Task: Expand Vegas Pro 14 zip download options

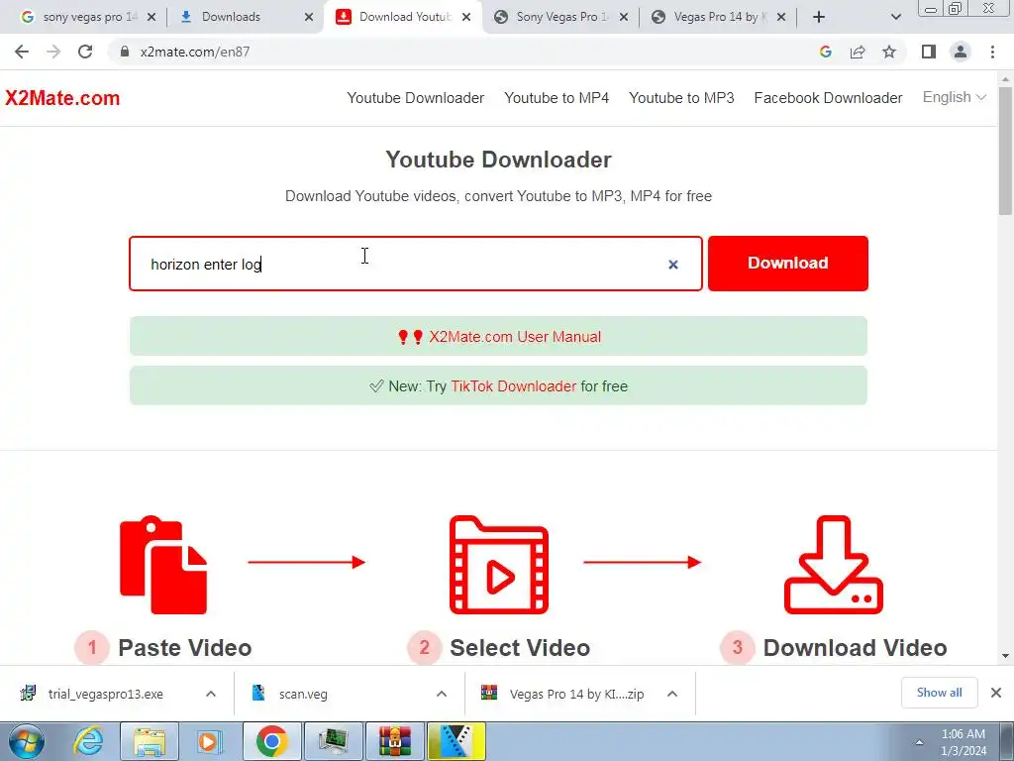Action: (672, 694)
